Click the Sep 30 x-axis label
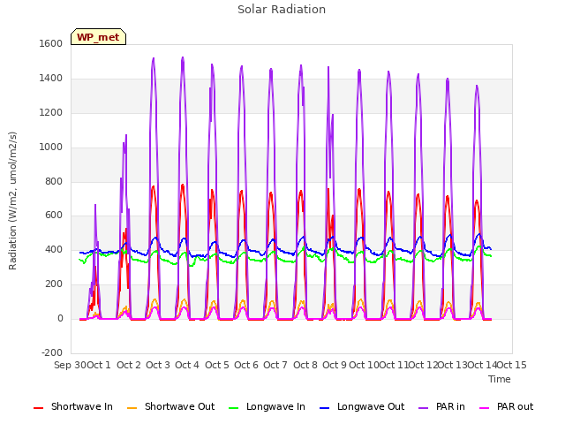This screenshot has width=565, height=424. (71, 365)
